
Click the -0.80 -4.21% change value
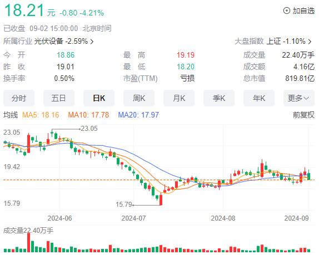82,13
